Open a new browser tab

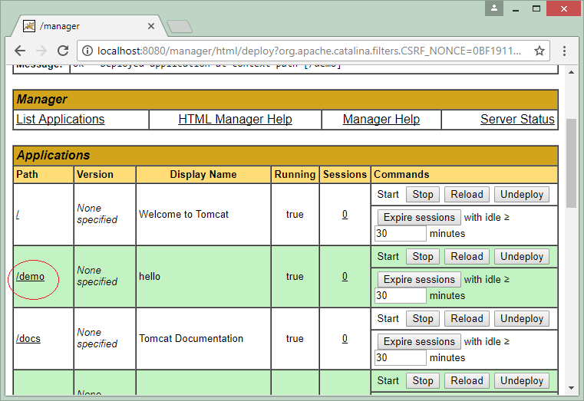180,26
